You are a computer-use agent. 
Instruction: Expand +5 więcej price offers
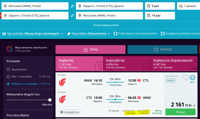point(113,111)
